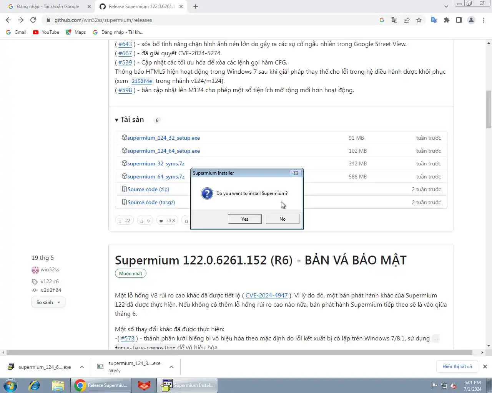Go back with the browser back arrow

point(8,20)
